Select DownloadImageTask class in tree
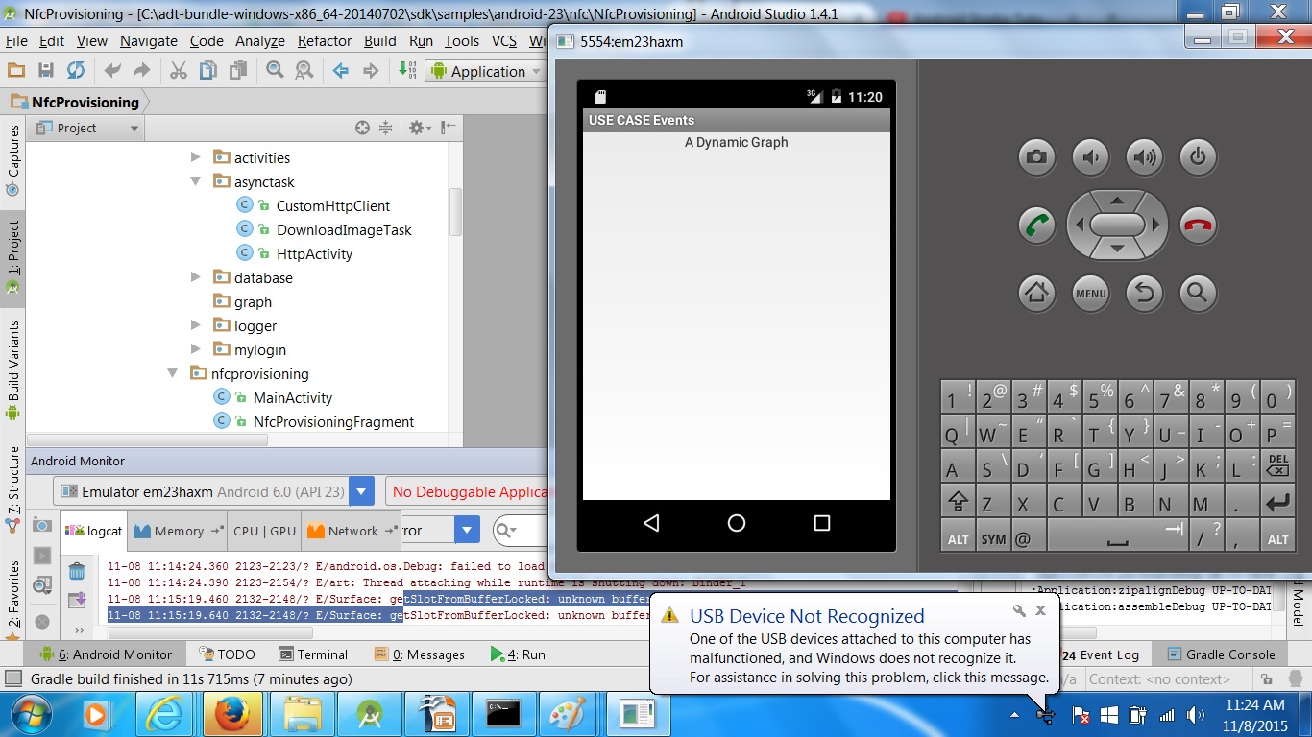 (x=344, y=229)
